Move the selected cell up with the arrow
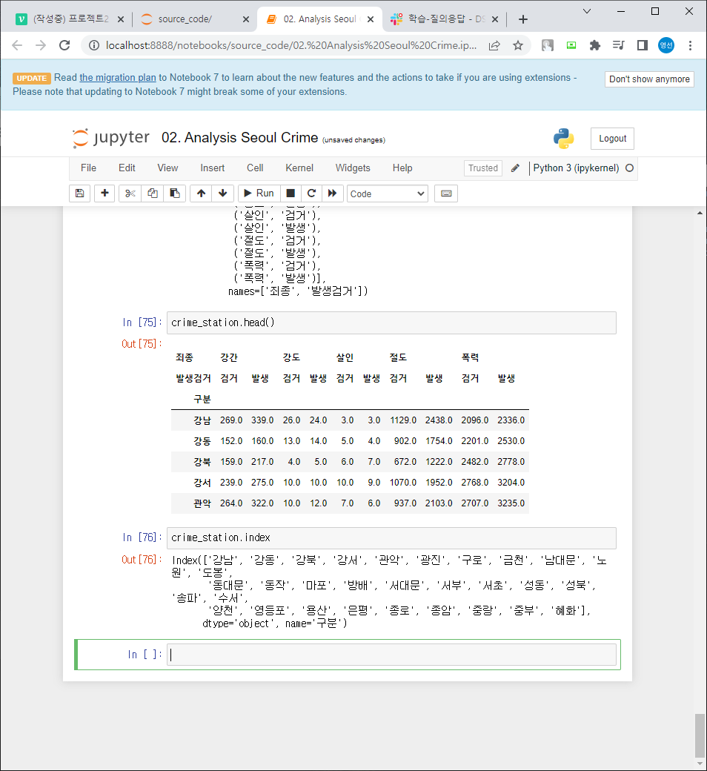The image size is (707, 771). pos(201,193)
